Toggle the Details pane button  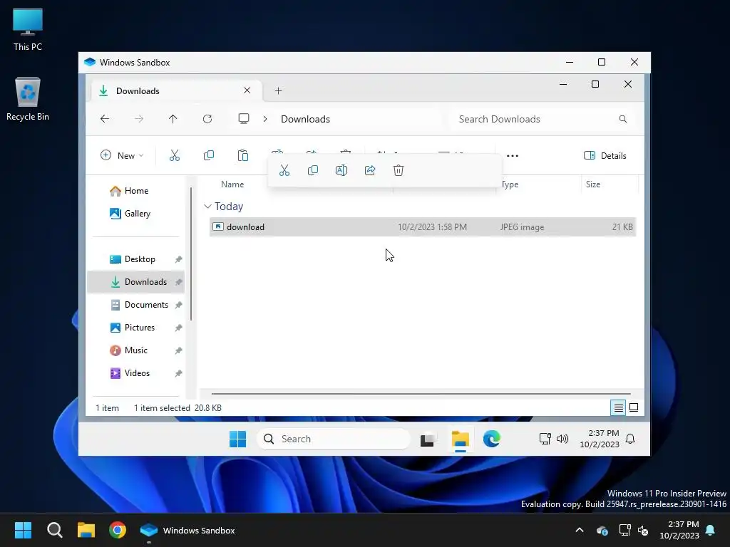pyautogui.click(x=605, y=156)
